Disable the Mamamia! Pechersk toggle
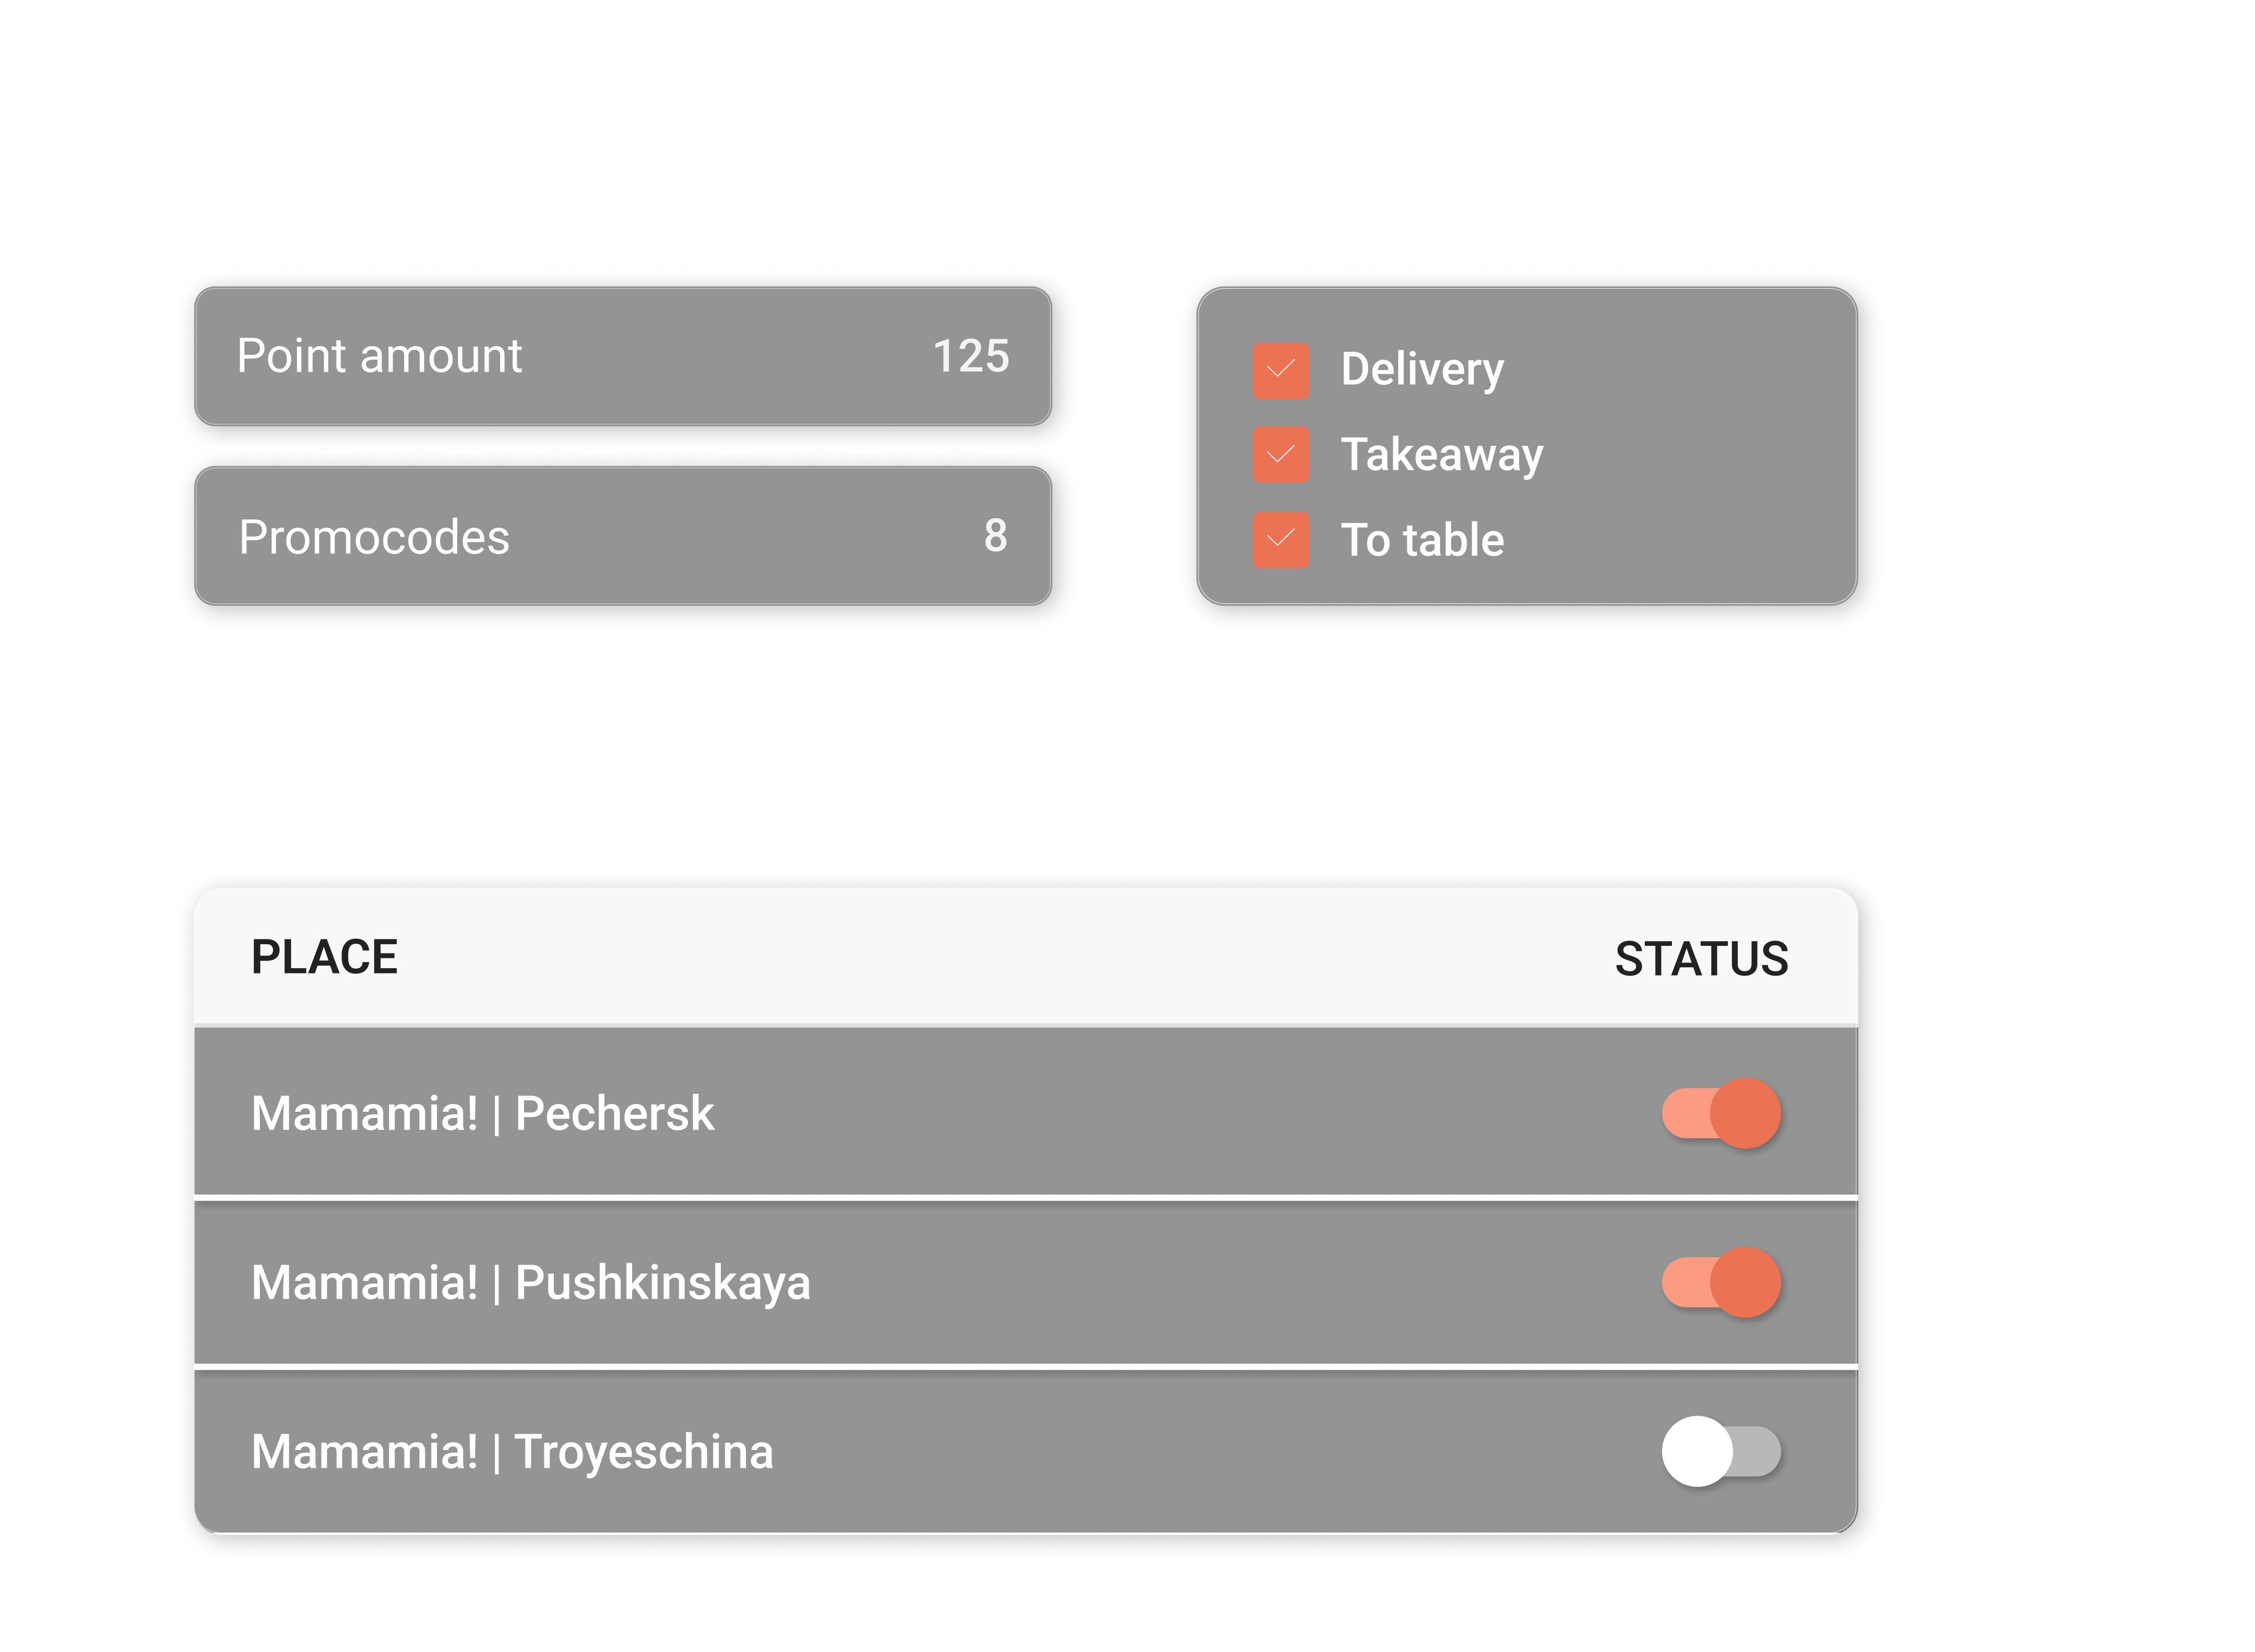This screenshot has width=2255, height=1652. [x=1720, y=1113]
